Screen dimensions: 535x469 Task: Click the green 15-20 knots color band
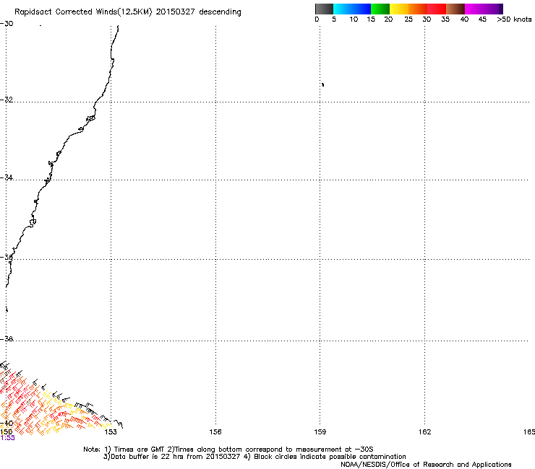[x=380, y=9]
